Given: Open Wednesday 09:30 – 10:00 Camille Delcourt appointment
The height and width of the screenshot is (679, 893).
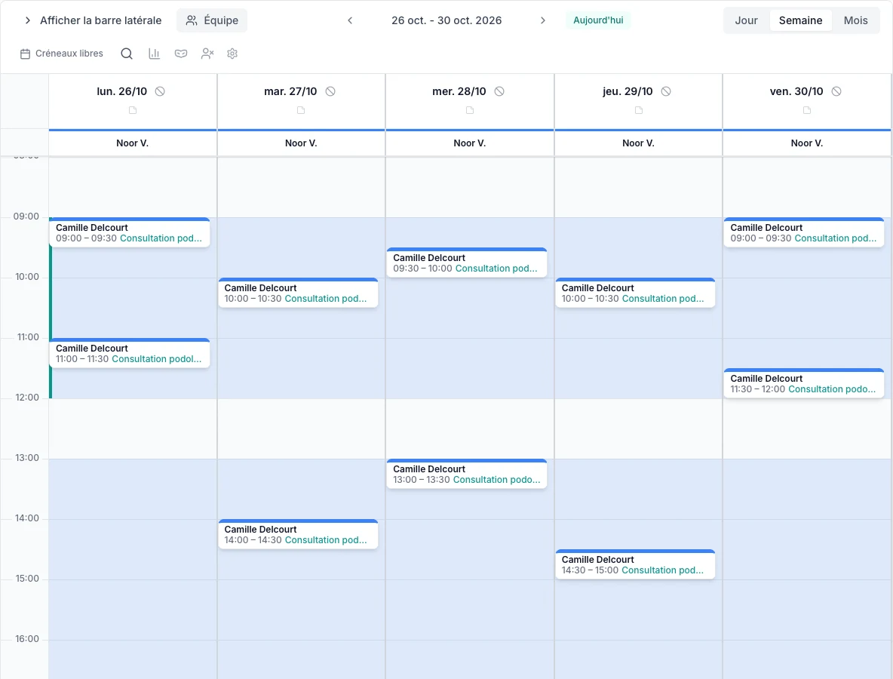Looking at the screenshot, I should (x=466, y=263).
